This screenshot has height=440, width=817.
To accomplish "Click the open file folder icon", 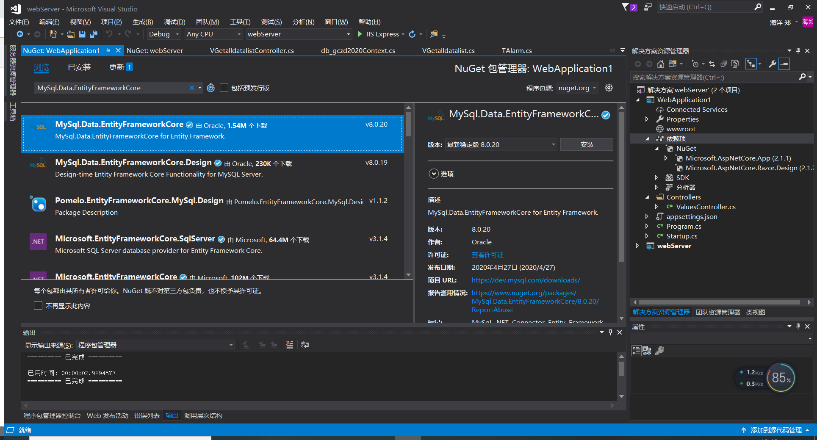I will click(71, 34).
